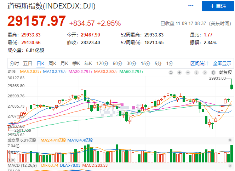Click the MA10:2.75万 legend label
This screenshot has width=235, height=171.
(55, 72)
